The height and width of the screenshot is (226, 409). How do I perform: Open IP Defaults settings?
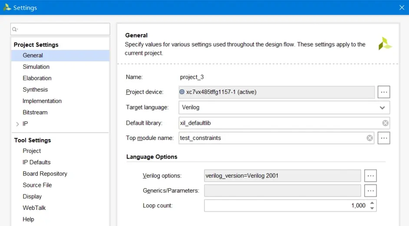[x=36, y=162]
